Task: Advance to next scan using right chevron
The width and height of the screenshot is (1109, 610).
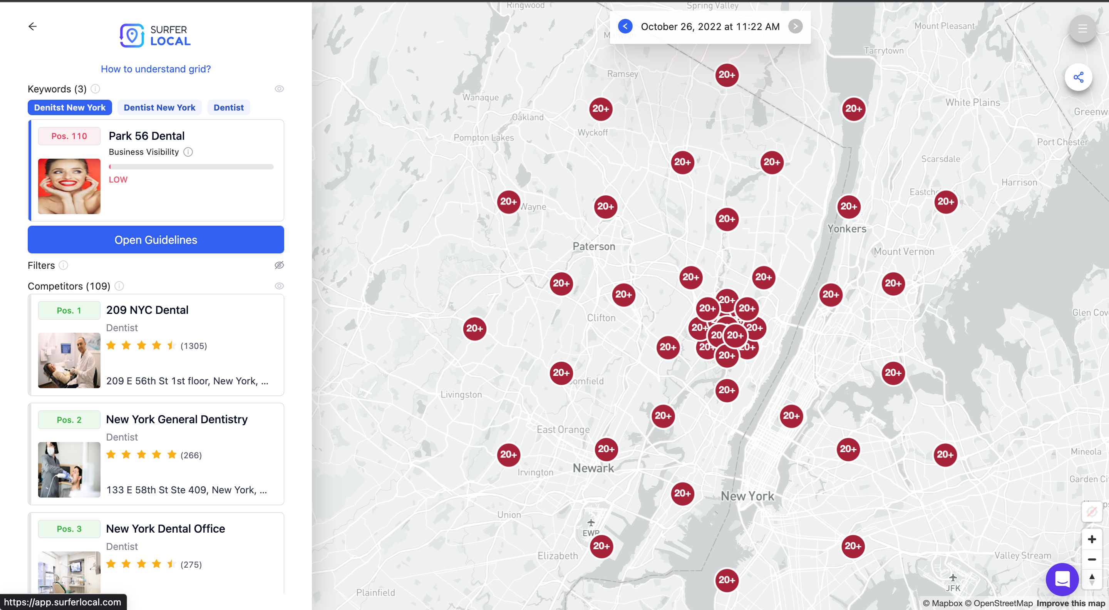Action: 795,26
